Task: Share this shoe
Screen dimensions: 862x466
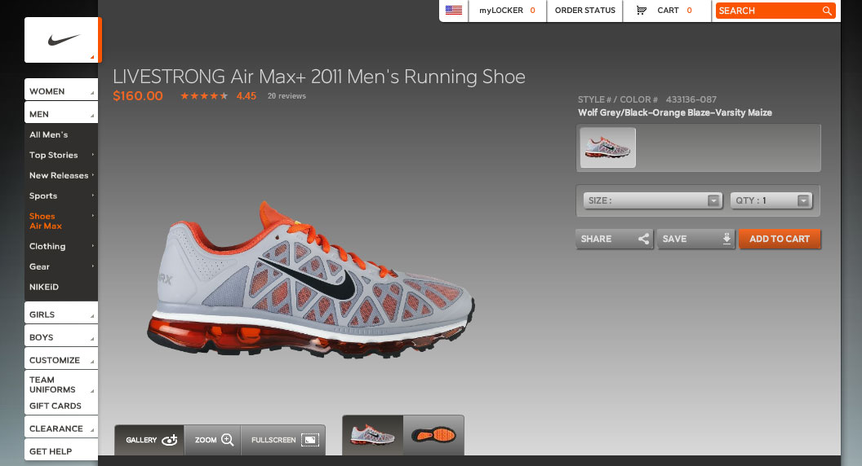Action: (615, 239)
